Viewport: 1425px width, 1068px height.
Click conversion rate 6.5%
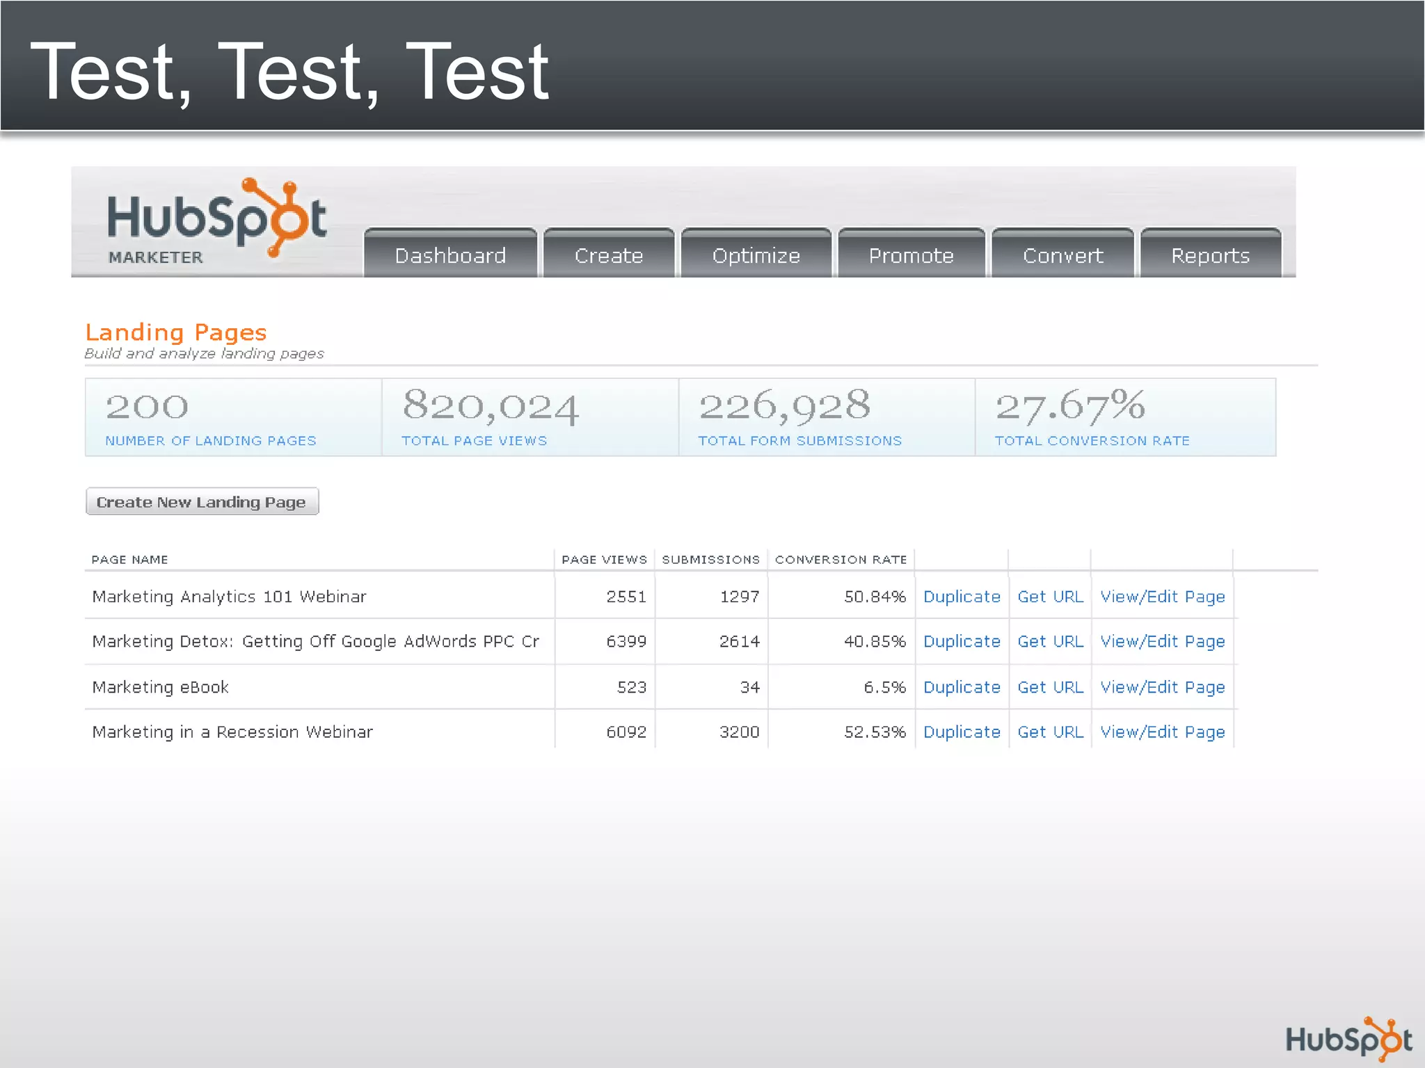[x=884, y=687]
